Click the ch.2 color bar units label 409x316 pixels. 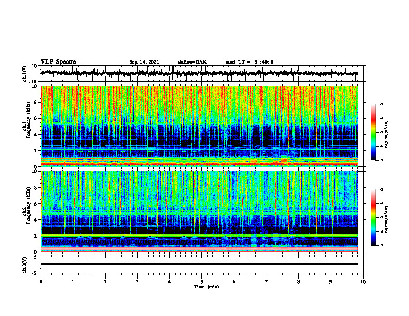[x=387, y=220]
